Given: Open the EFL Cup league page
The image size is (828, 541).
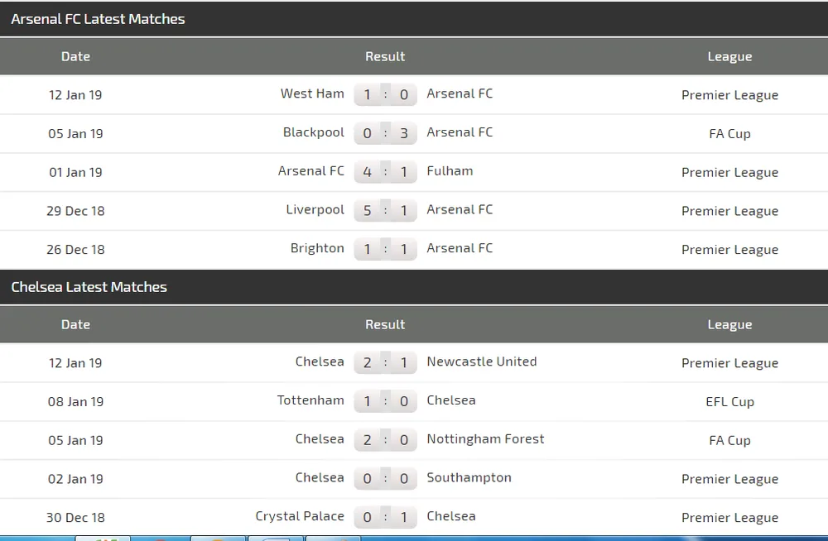Looking at the screenshot, I should pyautogui.click(x=729, y=401).
